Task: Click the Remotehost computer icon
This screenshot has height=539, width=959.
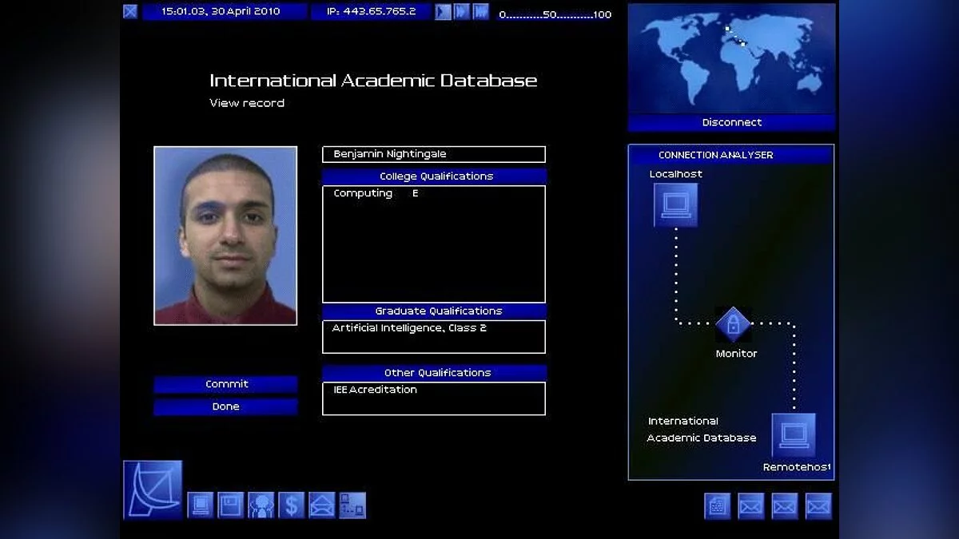Action: tap(794, 435)
